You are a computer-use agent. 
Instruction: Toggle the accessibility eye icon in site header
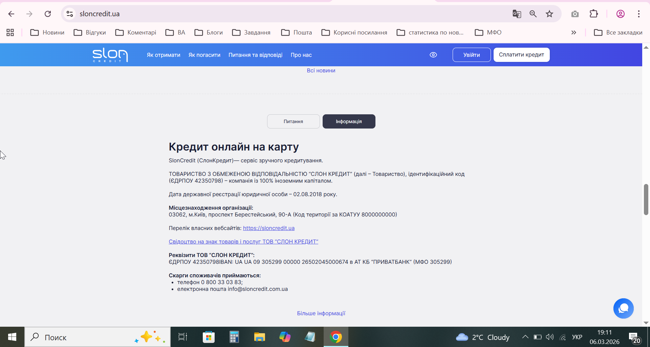(433, 55)
